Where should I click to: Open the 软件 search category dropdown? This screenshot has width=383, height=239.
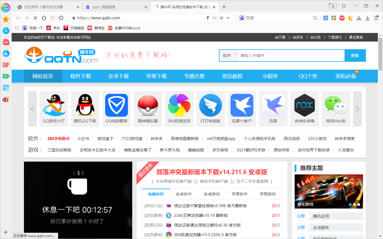tap(229, 55)
